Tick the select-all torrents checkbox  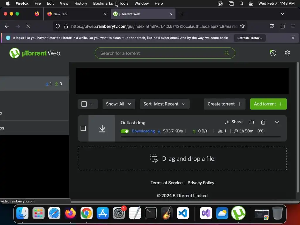84,104
